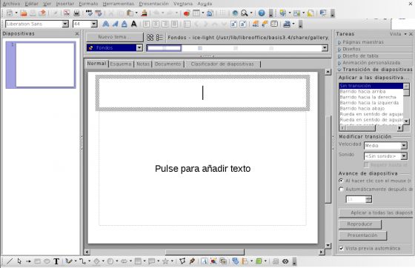The image size is (415, 268).
Task: Switch gallery to detailed list view
Action: (159, 38)
